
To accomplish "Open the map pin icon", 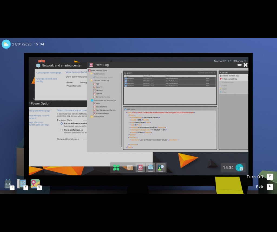I will click(x=35, y=183).
